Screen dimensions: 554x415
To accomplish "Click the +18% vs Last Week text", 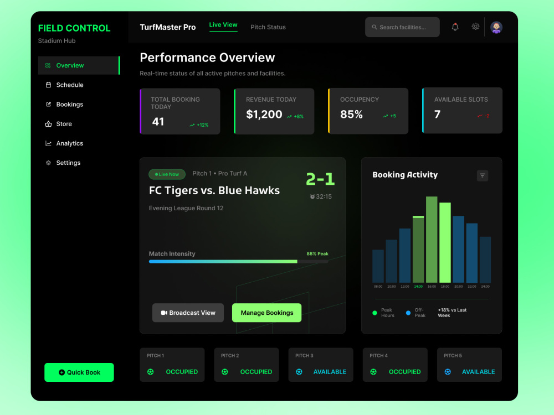I will [x=452, y=313].
